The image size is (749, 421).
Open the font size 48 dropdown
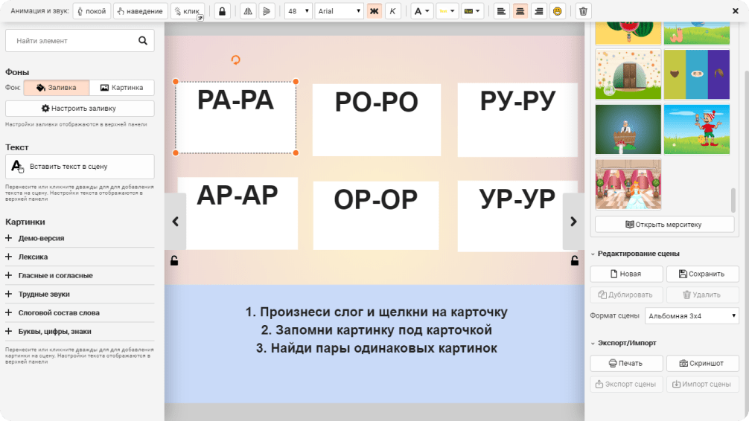point(298,11)
